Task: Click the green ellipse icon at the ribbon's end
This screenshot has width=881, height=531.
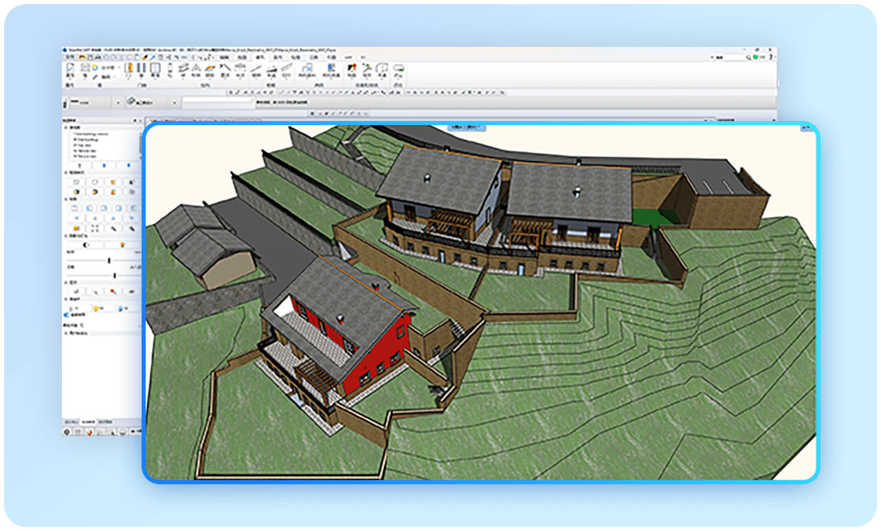Action: pos(398,67)
